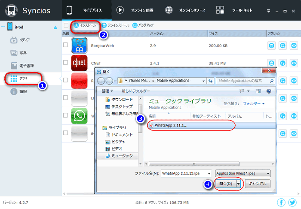Toggle the preview pane icon
Image resolution: width=301 pixels, height=209 pixels.
[x=258, y=91]
